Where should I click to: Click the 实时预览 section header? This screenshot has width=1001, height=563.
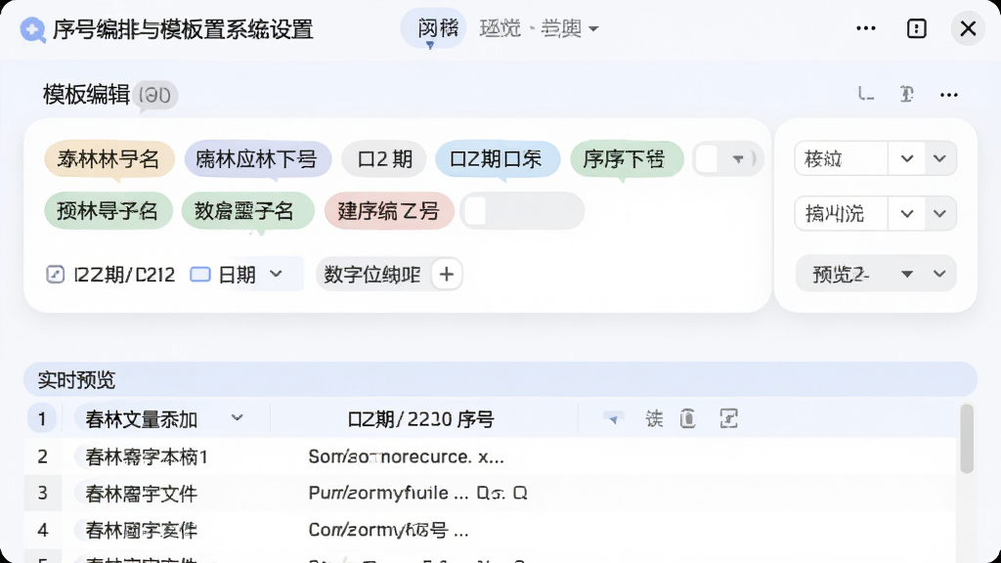point(500,380)
